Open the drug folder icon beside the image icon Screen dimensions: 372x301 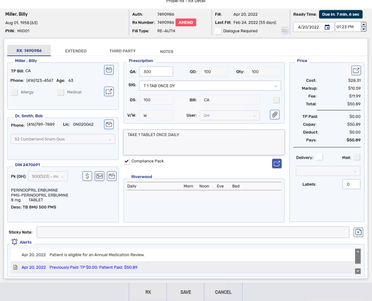[112, 176]
